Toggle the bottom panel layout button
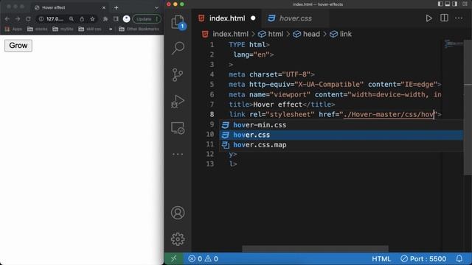Viewport: 472px width, 265px height. (448, 4)
